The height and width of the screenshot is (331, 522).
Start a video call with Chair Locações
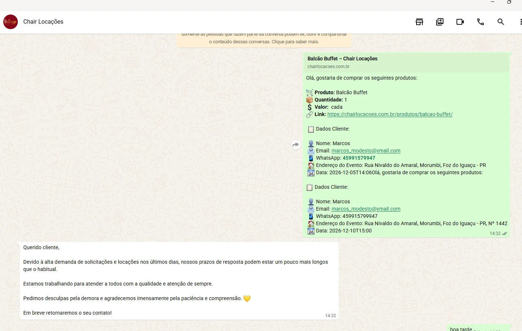460,22
